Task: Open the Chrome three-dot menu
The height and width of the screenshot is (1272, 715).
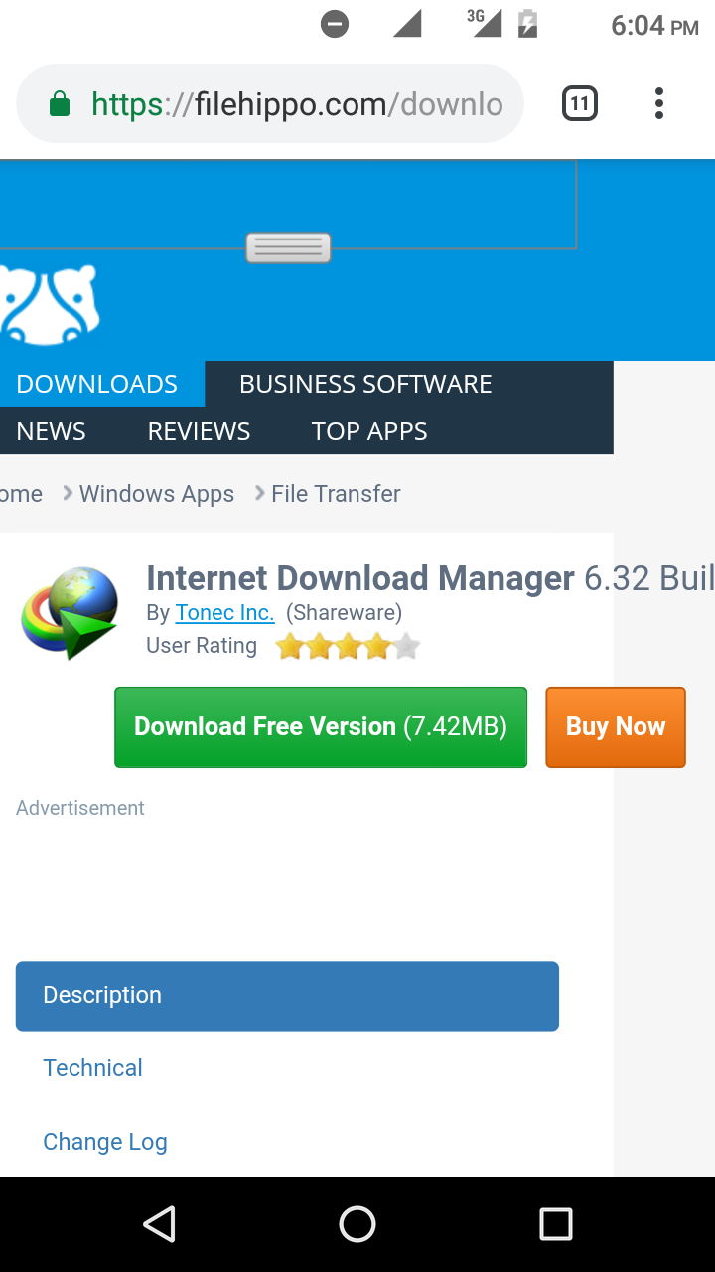Action: click(658, 103)
